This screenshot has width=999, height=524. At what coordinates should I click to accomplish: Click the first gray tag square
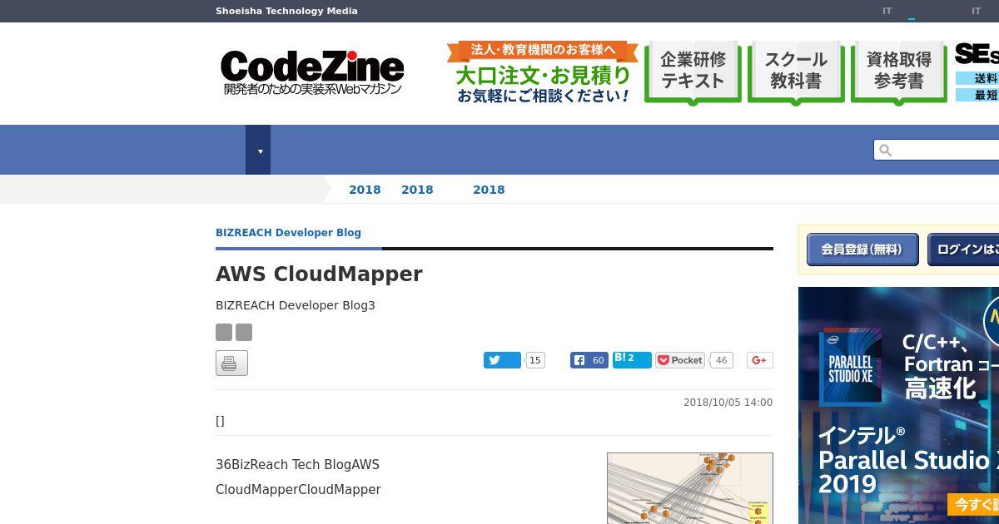coord(224,333)
